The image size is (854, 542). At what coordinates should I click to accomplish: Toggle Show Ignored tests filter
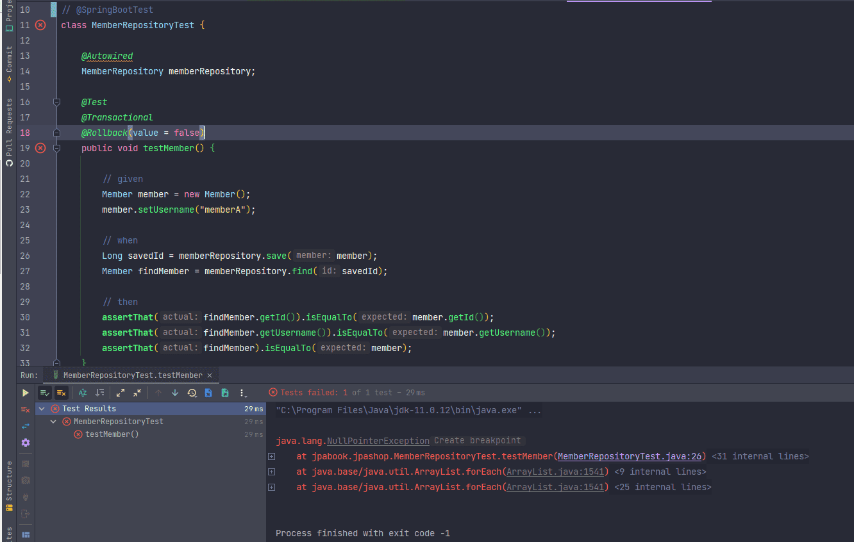(62, 393)
